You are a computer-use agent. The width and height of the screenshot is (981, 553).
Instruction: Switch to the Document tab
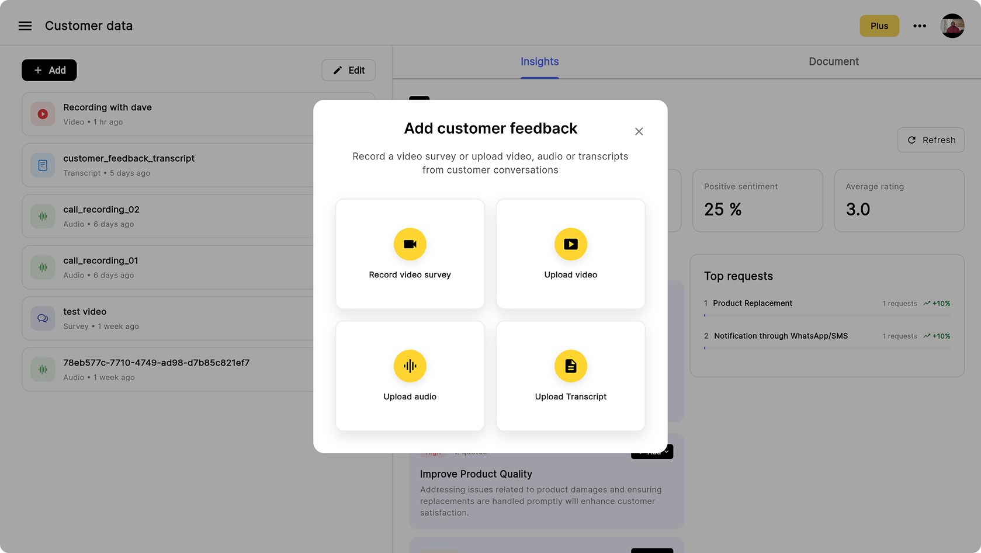(833, 61)
